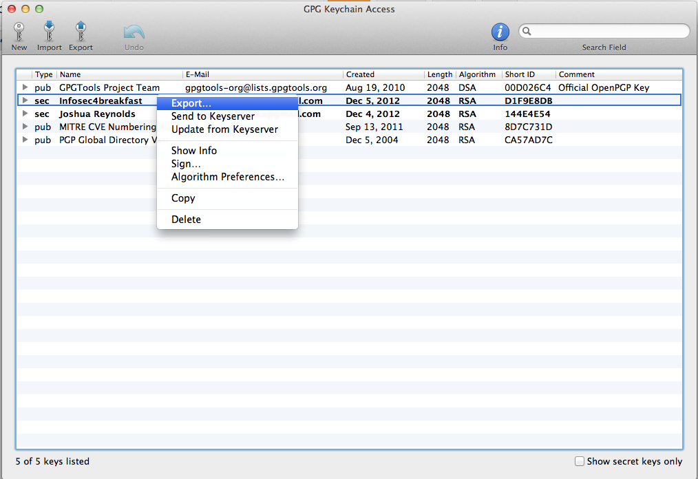Screen dimensions: 698x479
Task: Click the Undo arrow icon
Action: tap(134, 32)
